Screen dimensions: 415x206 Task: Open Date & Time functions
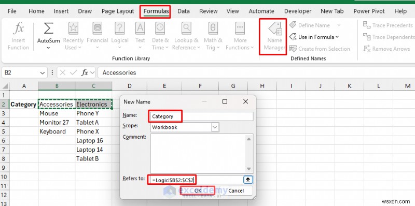(160, 36)
